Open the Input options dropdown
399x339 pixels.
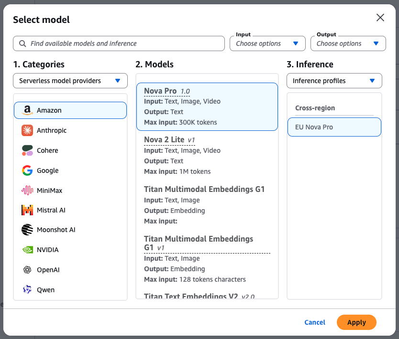coord(267,43)
